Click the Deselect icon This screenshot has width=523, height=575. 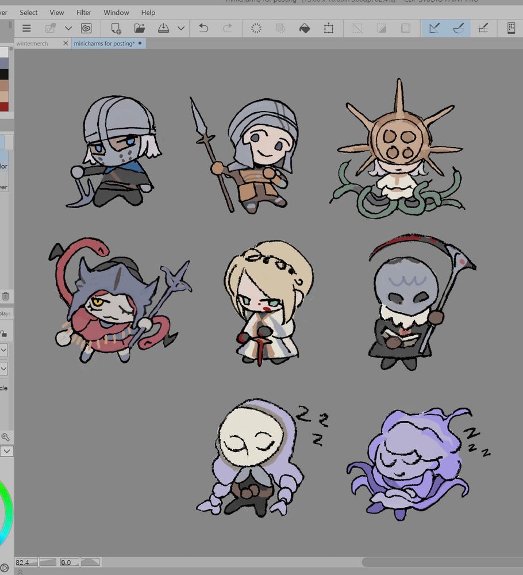(357, 28)
